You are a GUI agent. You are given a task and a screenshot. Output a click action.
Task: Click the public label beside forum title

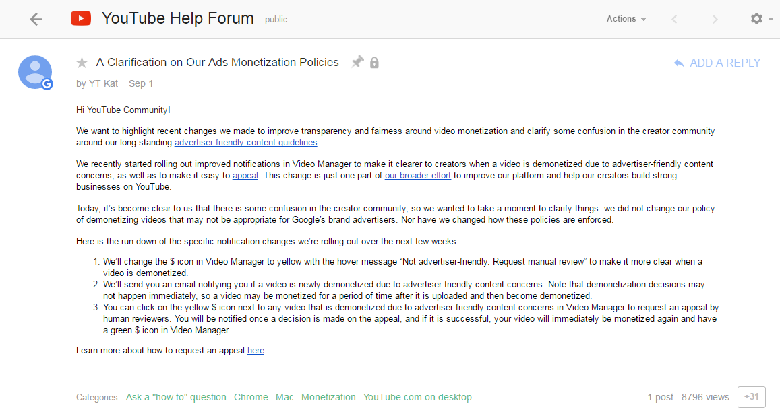click(x=276, y=20)
